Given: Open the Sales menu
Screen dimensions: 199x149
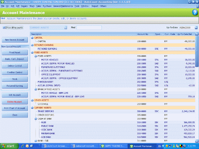Looking at the screenshot, I should (39, 6).
